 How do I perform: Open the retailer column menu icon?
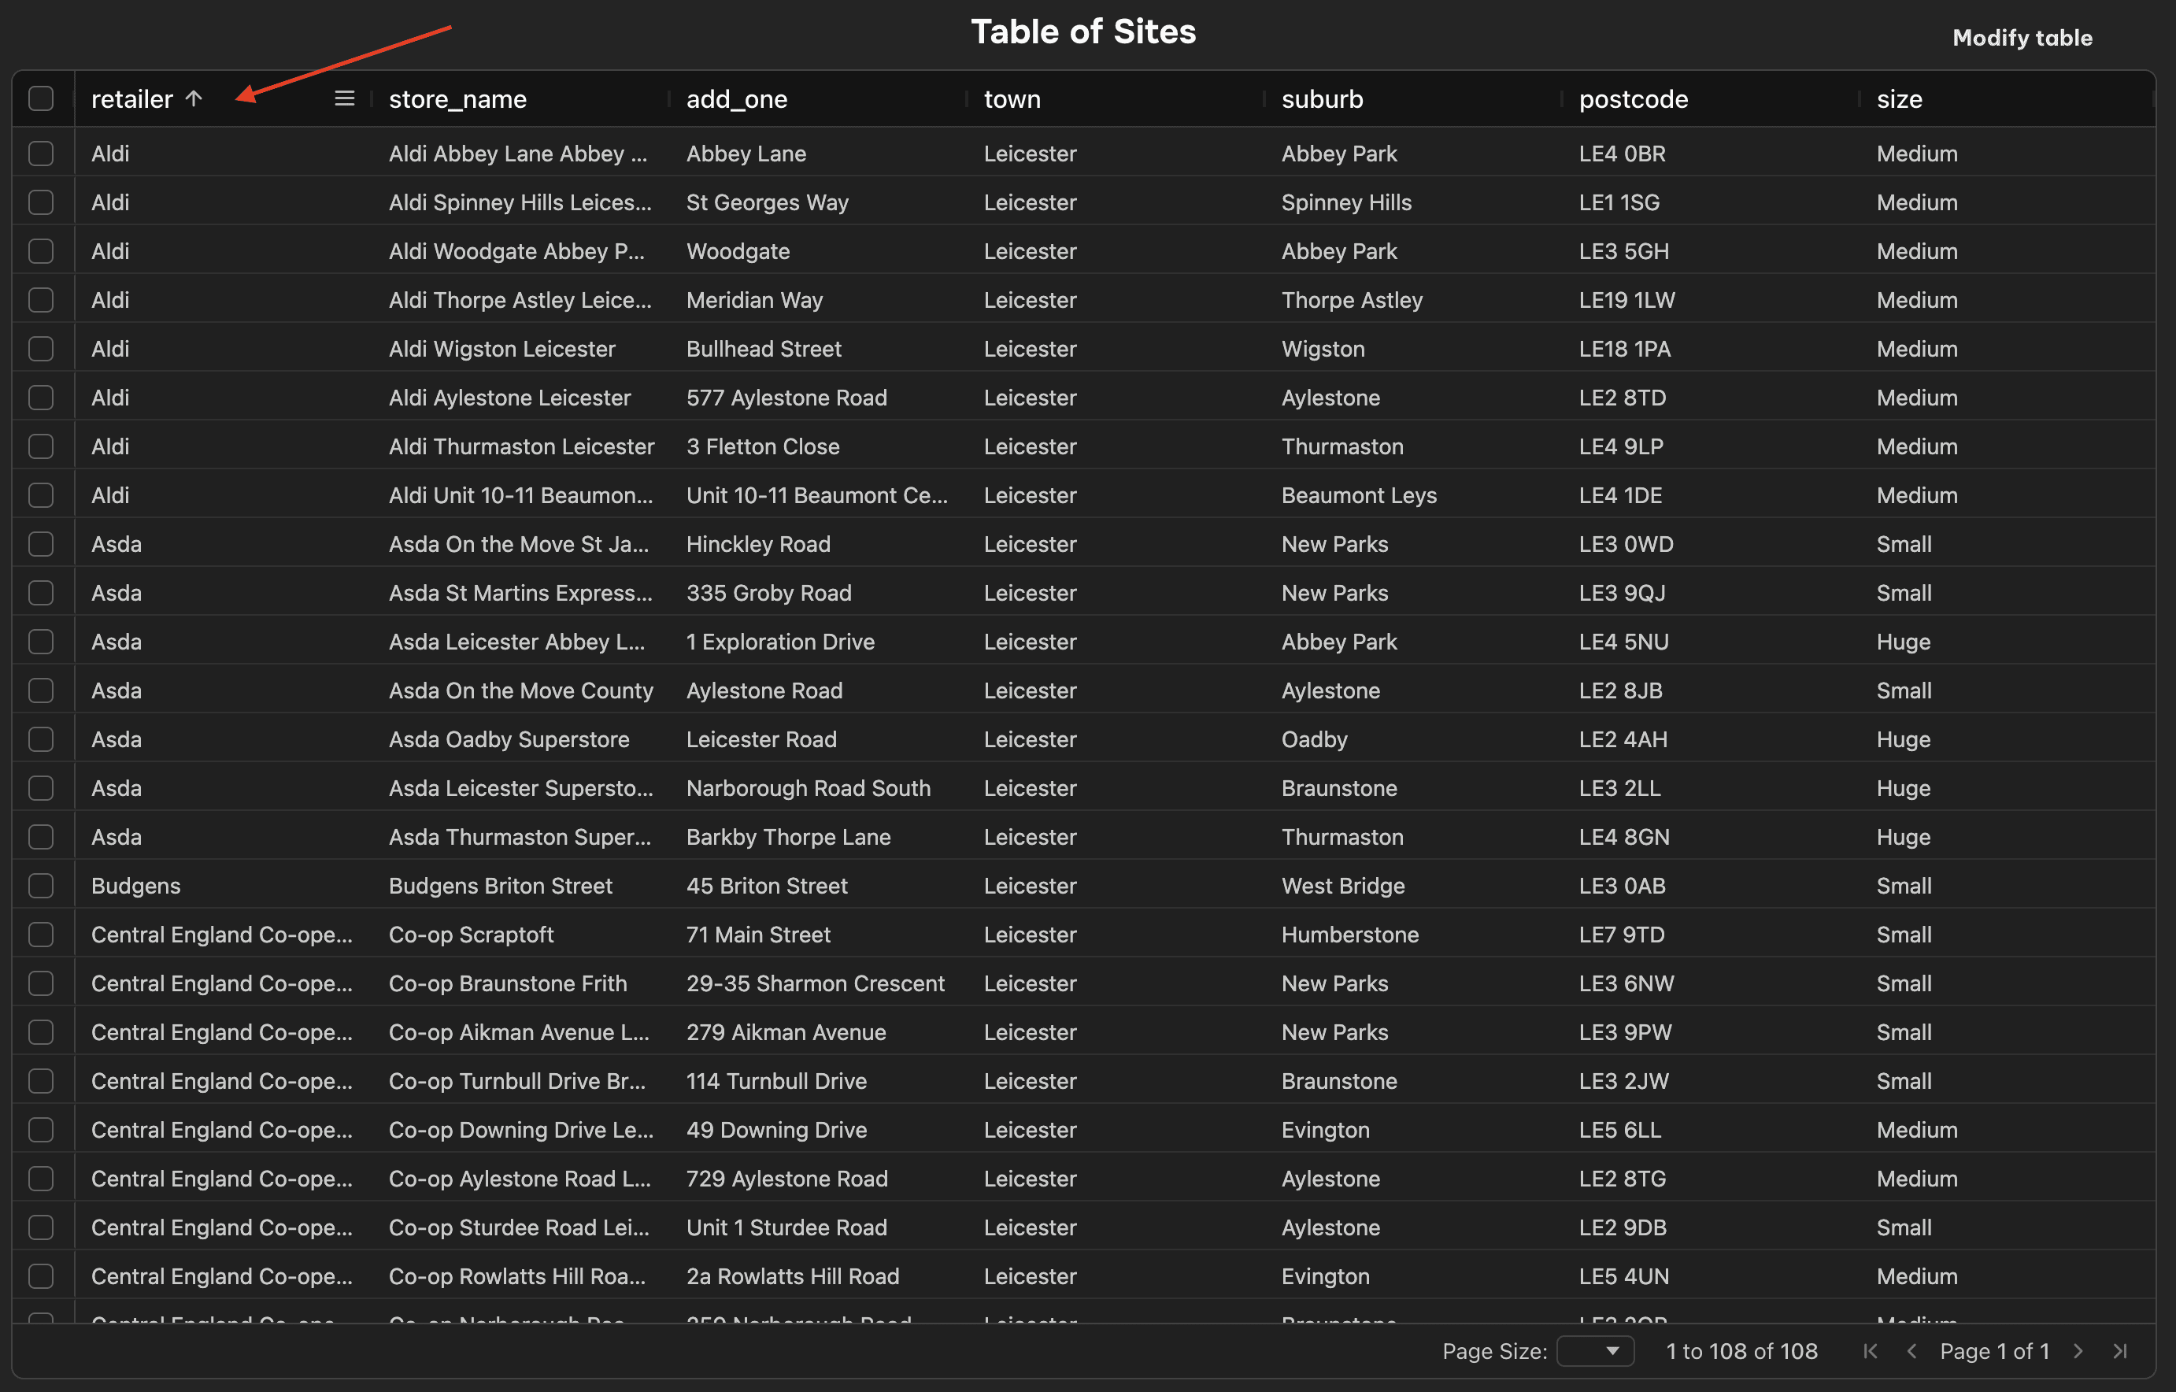(344, 98)
